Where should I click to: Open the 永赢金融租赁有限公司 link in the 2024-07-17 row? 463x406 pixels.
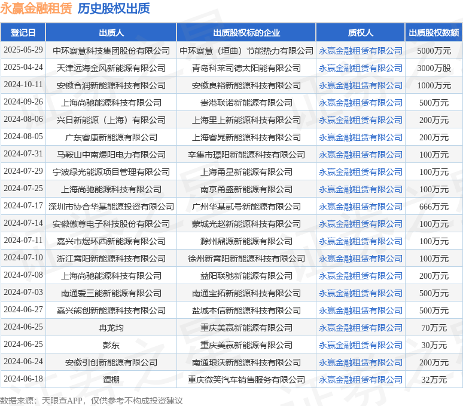(361, 207)
